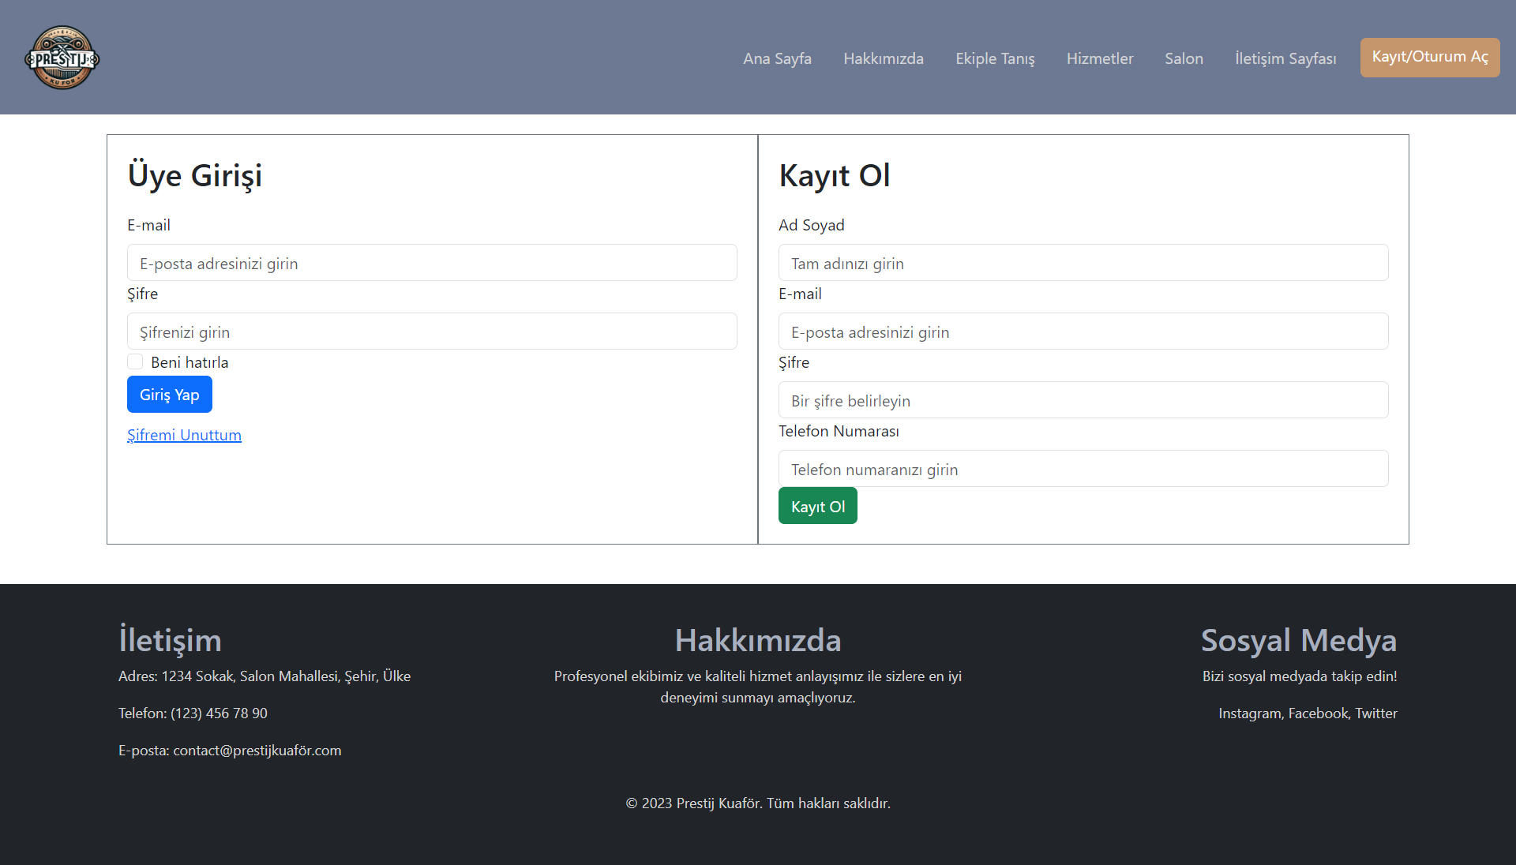Screen dimensions: 1516x865
Task: Click the Tam adınızı girin field
Action: pyautogui.click(x=1083, y=263)
